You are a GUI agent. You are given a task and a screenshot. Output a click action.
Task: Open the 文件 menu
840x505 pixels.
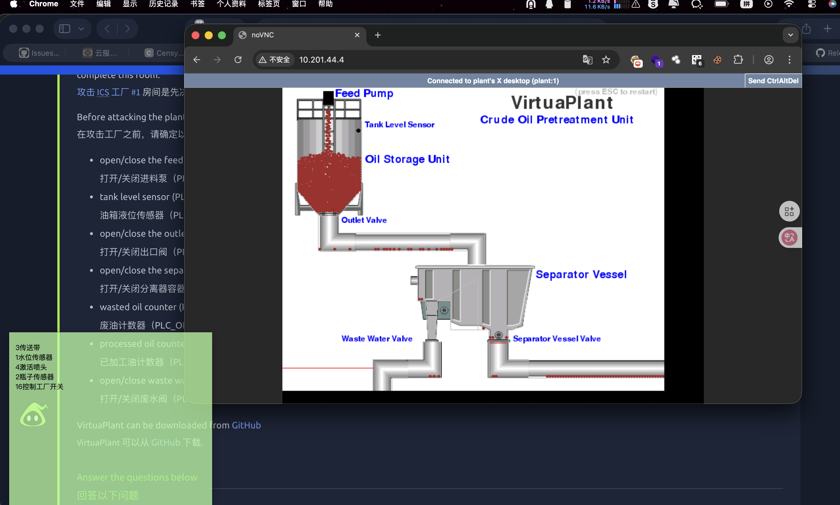click(77, 4)
